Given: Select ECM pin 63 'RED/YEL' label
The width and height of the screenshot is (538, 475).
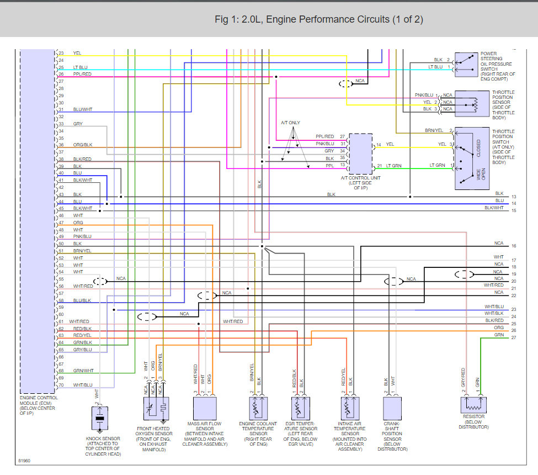Looking at the screenshot, I should click(82, 335).
